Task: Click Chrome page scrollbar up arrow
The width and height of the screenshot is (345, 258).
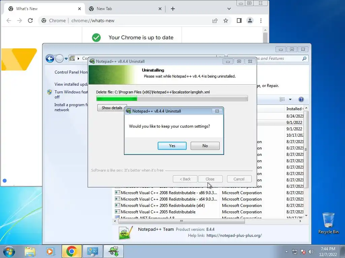Action: 265,30
